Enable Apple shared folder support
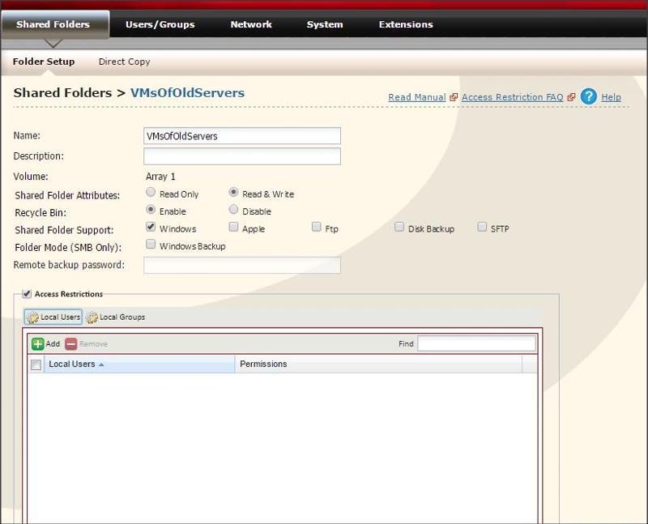 (x=232, y=228)
